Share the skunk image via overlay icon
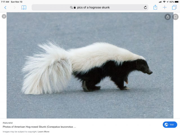 [168, 17]
